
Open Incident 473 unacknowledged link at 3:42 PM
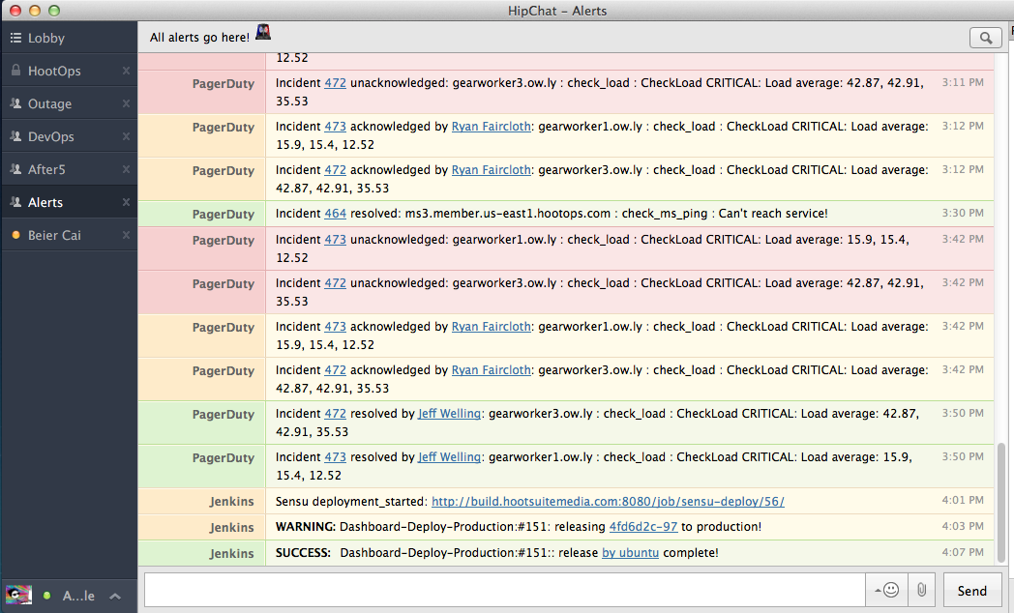335,239
